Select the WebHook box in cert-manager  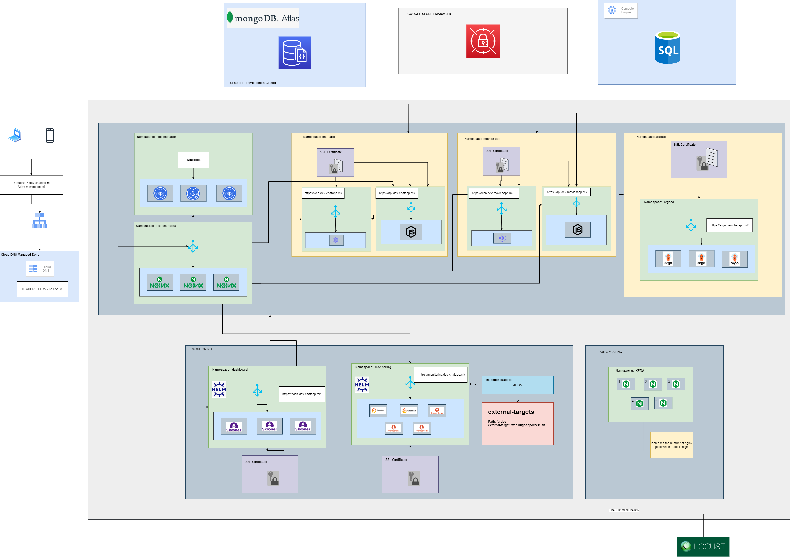(193, 160)
